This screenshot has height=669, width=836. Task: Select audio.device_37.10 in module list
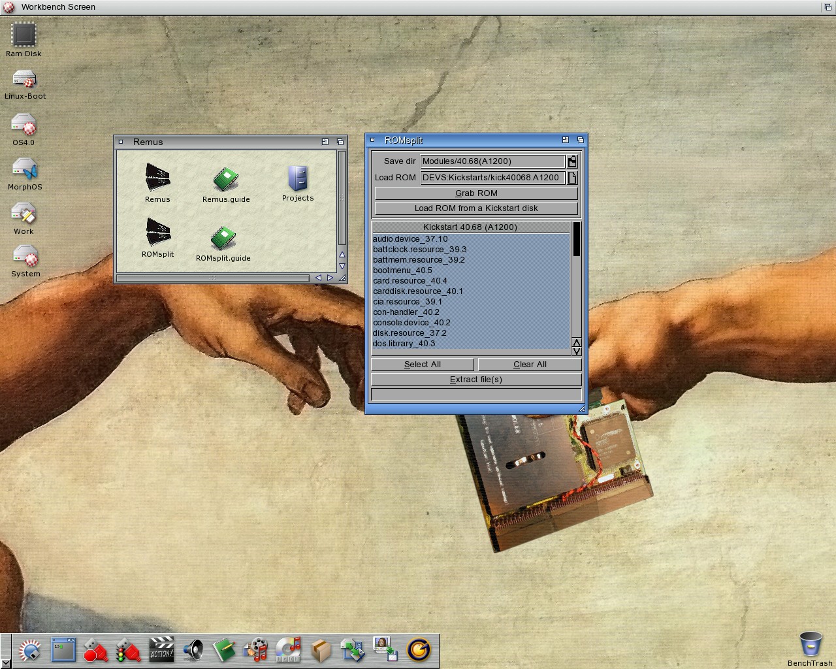pyautogui.click(x=471, y=239)
